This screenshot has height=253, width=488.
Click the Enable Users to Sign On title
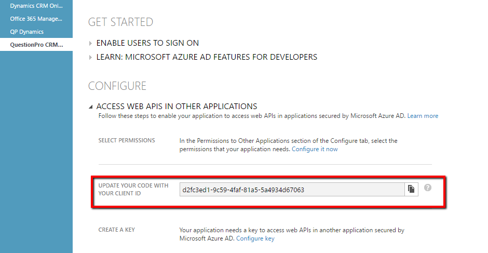point(147,43)
